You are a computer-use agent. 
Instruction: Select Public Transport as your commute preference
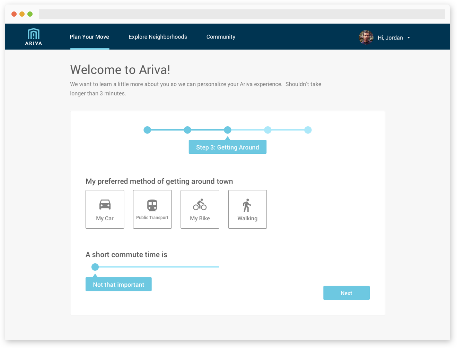[152, 209]
